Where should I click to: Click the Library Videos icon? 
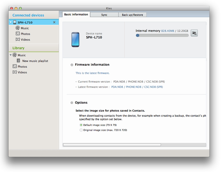pos(15,72)
